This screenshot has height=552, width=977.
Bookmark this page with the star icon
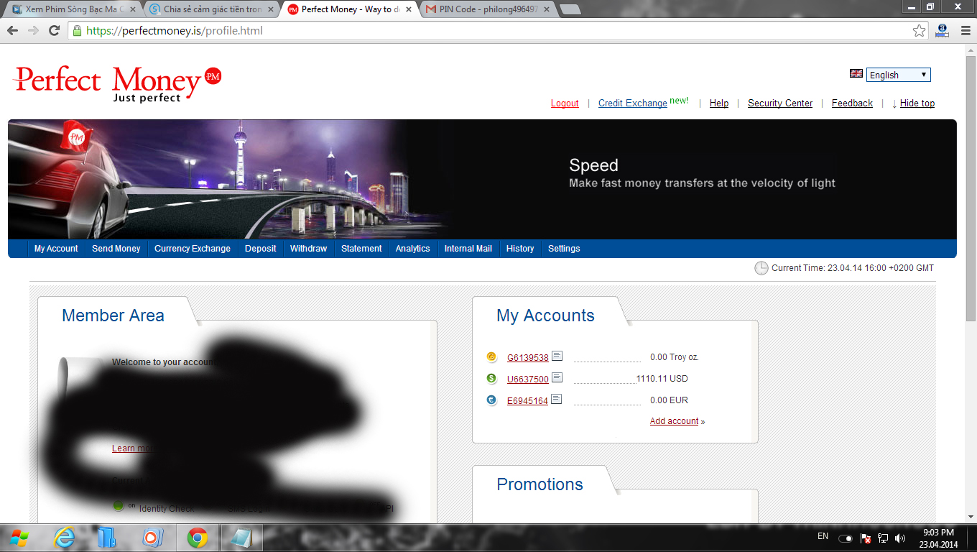tap(919, 31)
